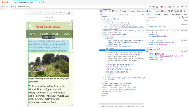Click TALKS in the site navigation

click(x=55, y=34)
